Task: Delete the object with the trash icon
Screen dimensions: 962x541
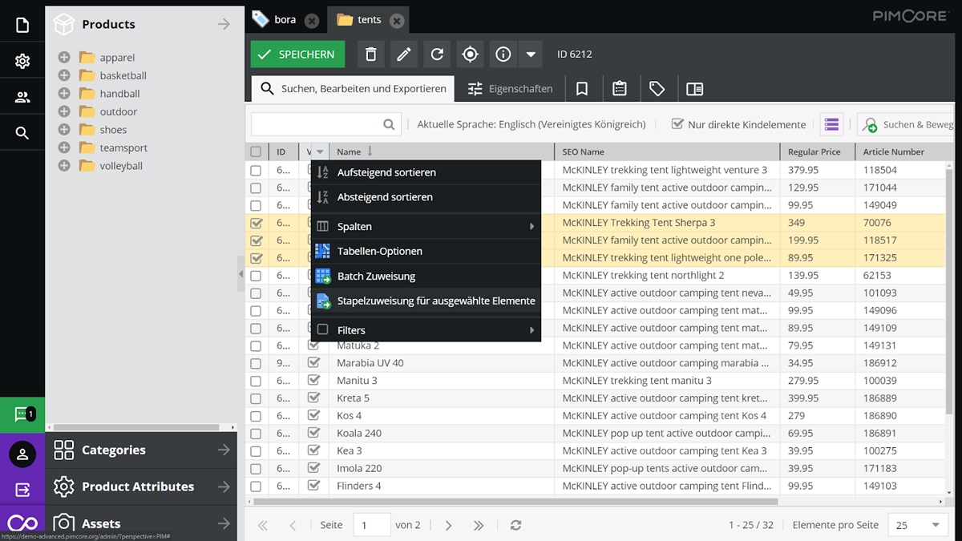Action: 370,55
